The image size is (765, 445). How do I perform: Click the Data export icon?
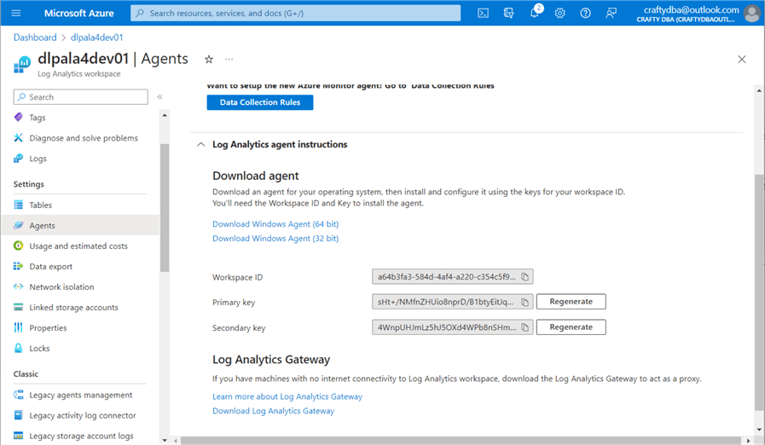[18, 266]
